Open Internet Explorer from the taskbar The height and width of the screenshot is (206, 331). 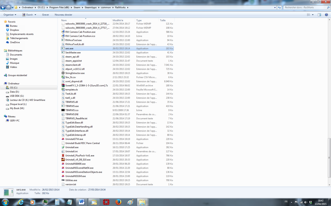[x=21, y=202]
